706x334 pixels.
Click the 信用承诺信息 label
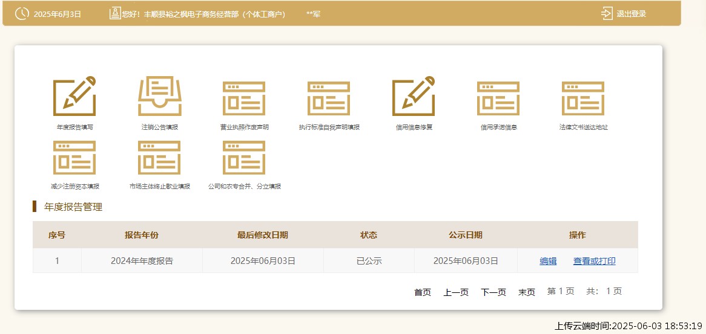[x=498, y=127]
